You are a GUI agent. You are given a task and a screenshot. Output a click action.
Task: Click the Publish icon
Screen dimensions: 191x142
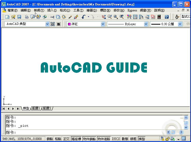point(38,17)
